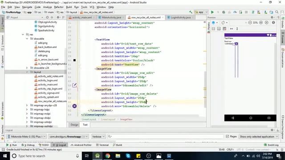The width and height of the screenshot is (285, 160).
Task: Click the black color gutter swatch
Action: [x=74, y=60]
